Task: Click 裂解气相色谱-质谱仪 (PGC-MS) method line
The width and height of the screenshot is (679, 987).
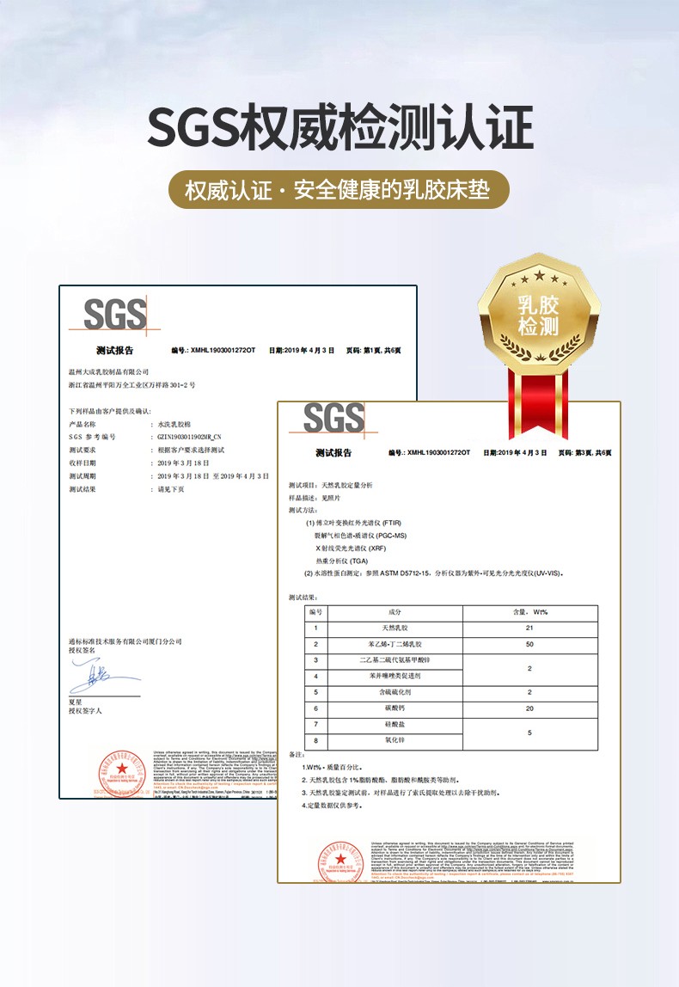Action: click(x=361, y=536)
